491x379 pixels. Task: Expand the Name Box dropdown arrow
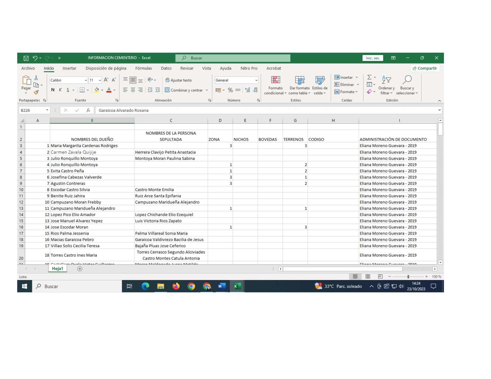point(47,110)
